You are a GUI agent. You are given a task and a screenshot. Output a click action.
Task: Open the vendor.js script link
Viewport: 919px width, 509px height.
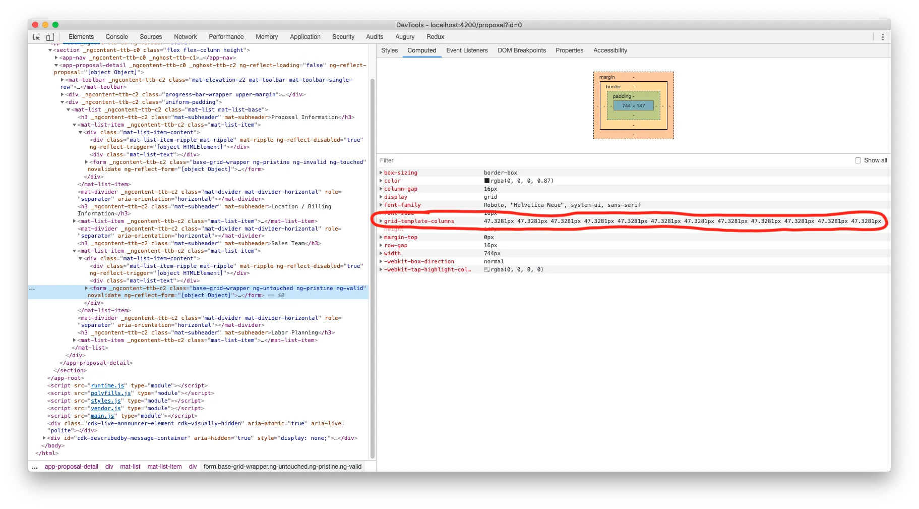coord(106,409)
